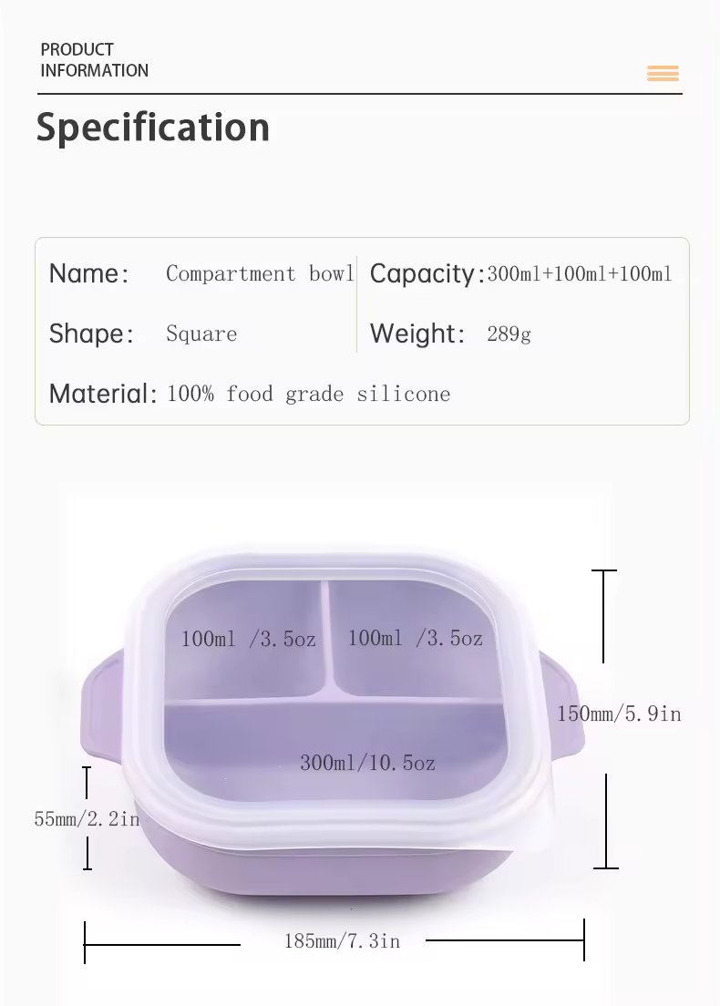Click the Material label
The width and height of the screenshot is (720, 1006).
[x=103, y=394]
